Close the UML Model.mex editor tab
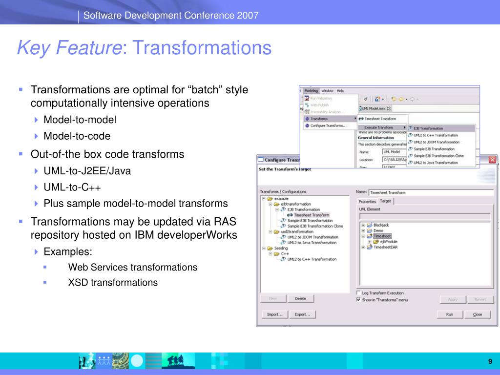The width and height of the screenshot is (500, 375). (x=389, y=108)
